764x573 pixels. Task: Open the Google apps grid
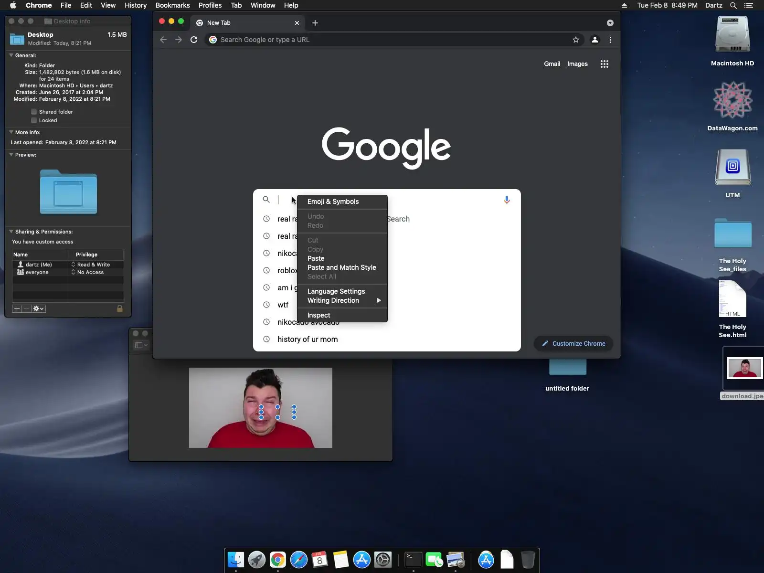(605, 64)
